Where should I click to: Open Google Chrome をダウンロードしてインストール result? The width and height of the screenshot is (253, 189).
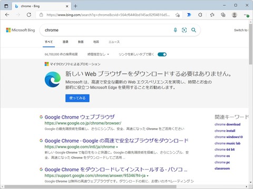[x=116, y=170]
